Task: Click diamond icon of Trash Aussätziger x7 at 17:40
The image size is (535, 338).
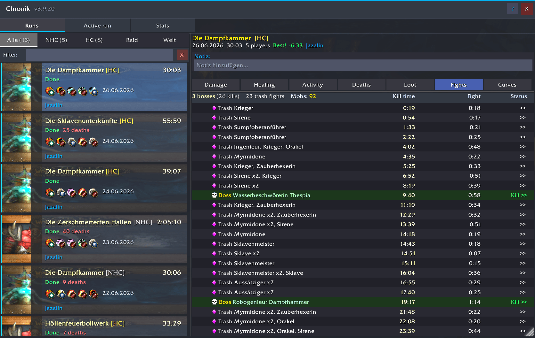Action: 214,292
